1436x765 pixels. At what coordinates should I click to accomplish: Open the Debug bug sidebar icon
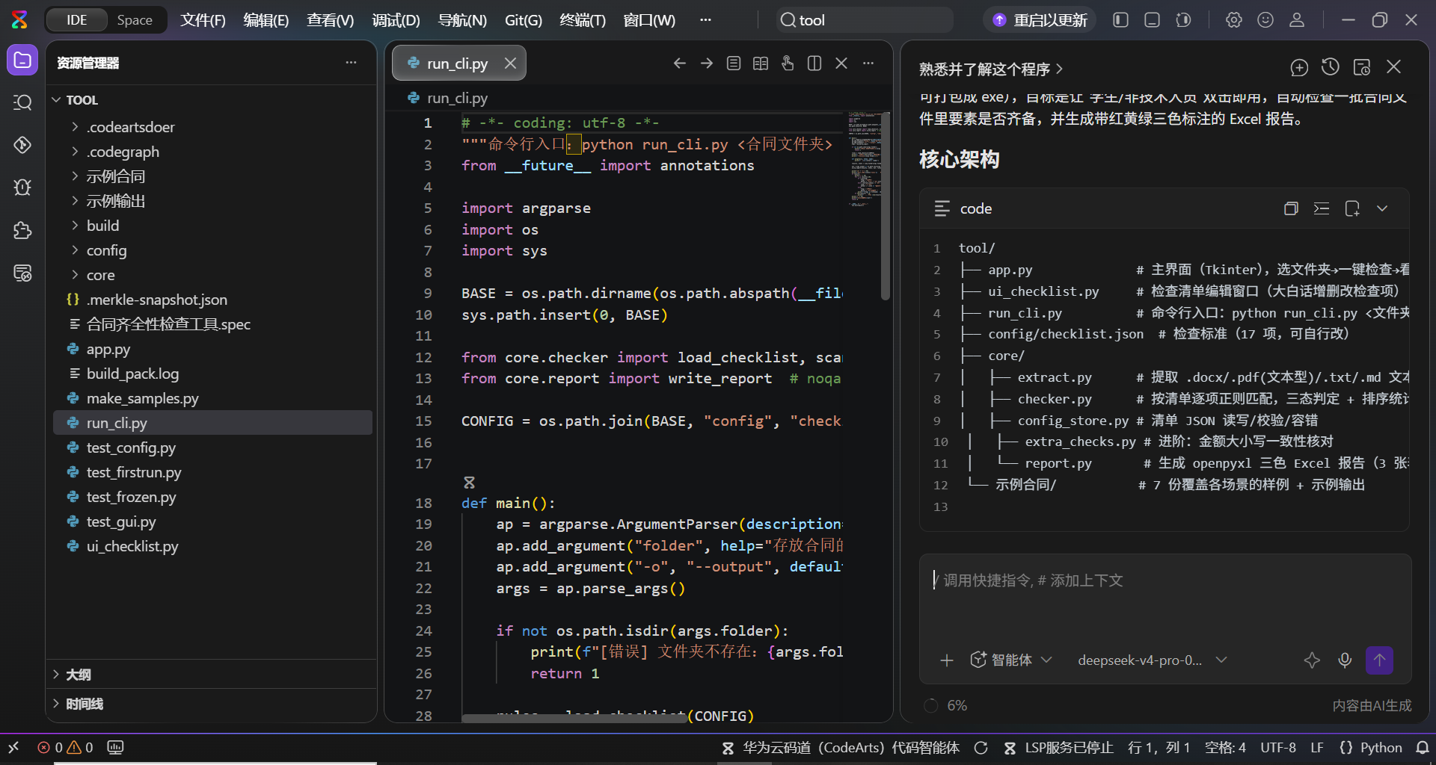tap(22, 188)
